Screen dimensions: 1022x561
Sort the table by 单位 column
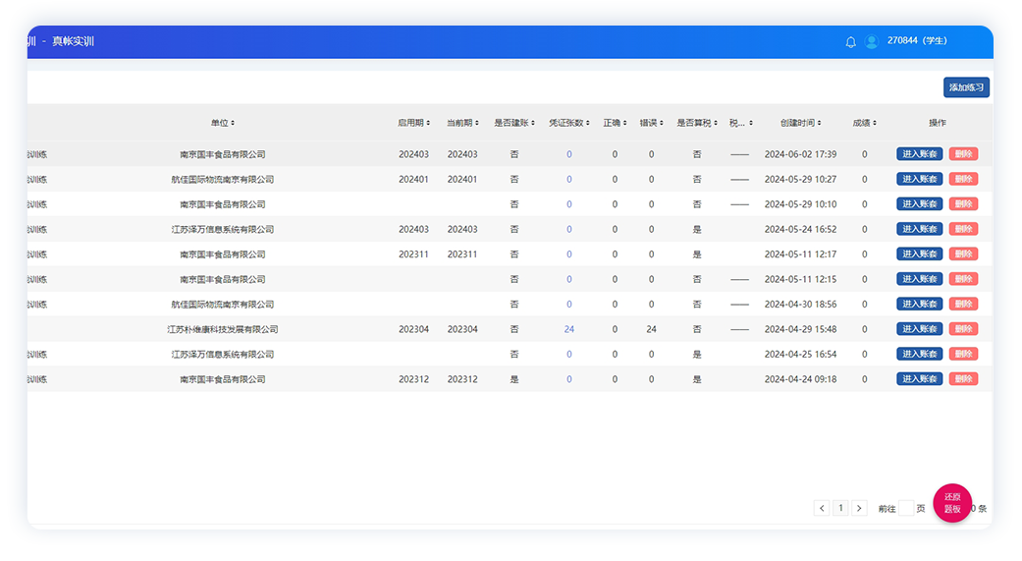click(223, 123)
